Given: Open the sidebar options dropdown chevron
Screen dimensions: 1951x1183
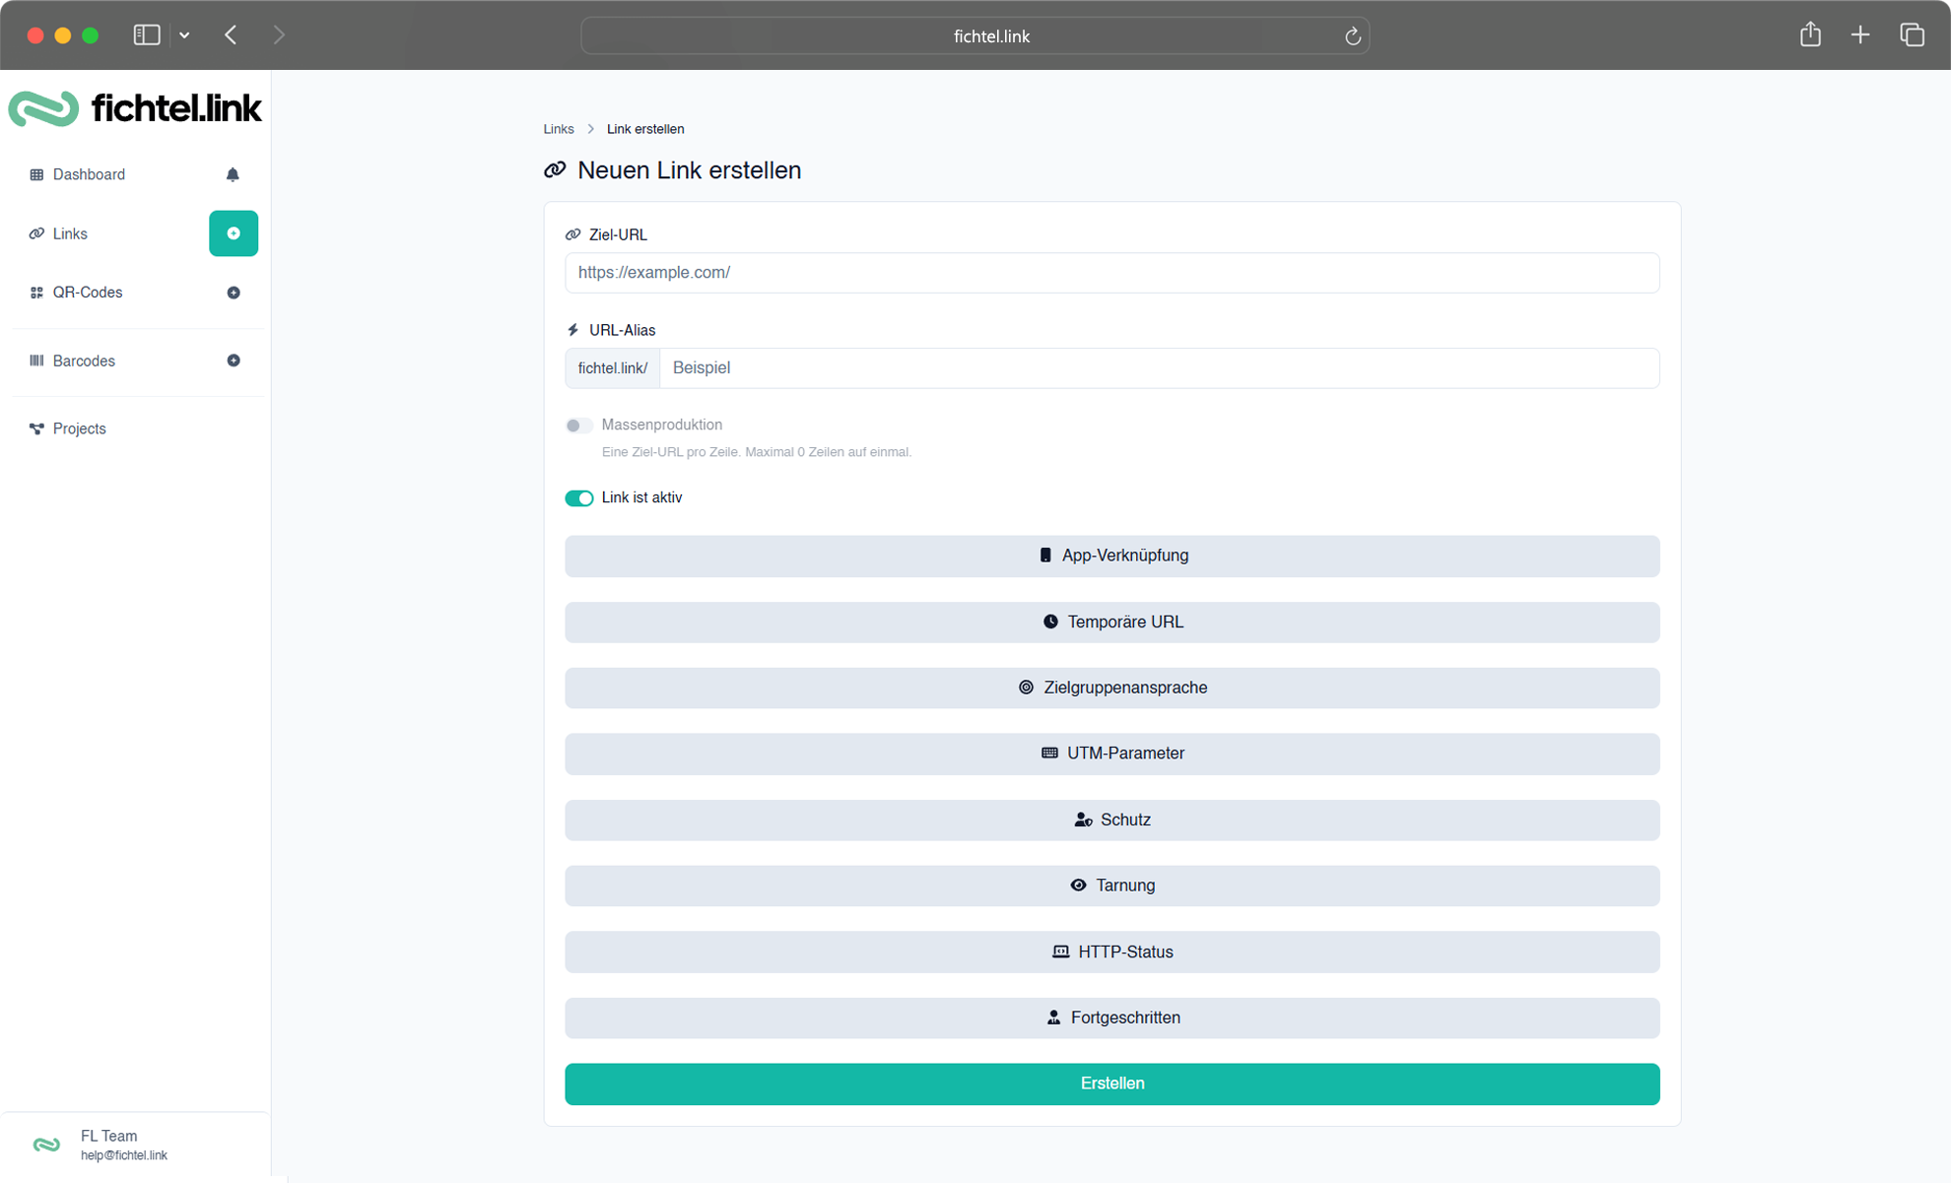Looking at the screenshot, I should point(184,35).
